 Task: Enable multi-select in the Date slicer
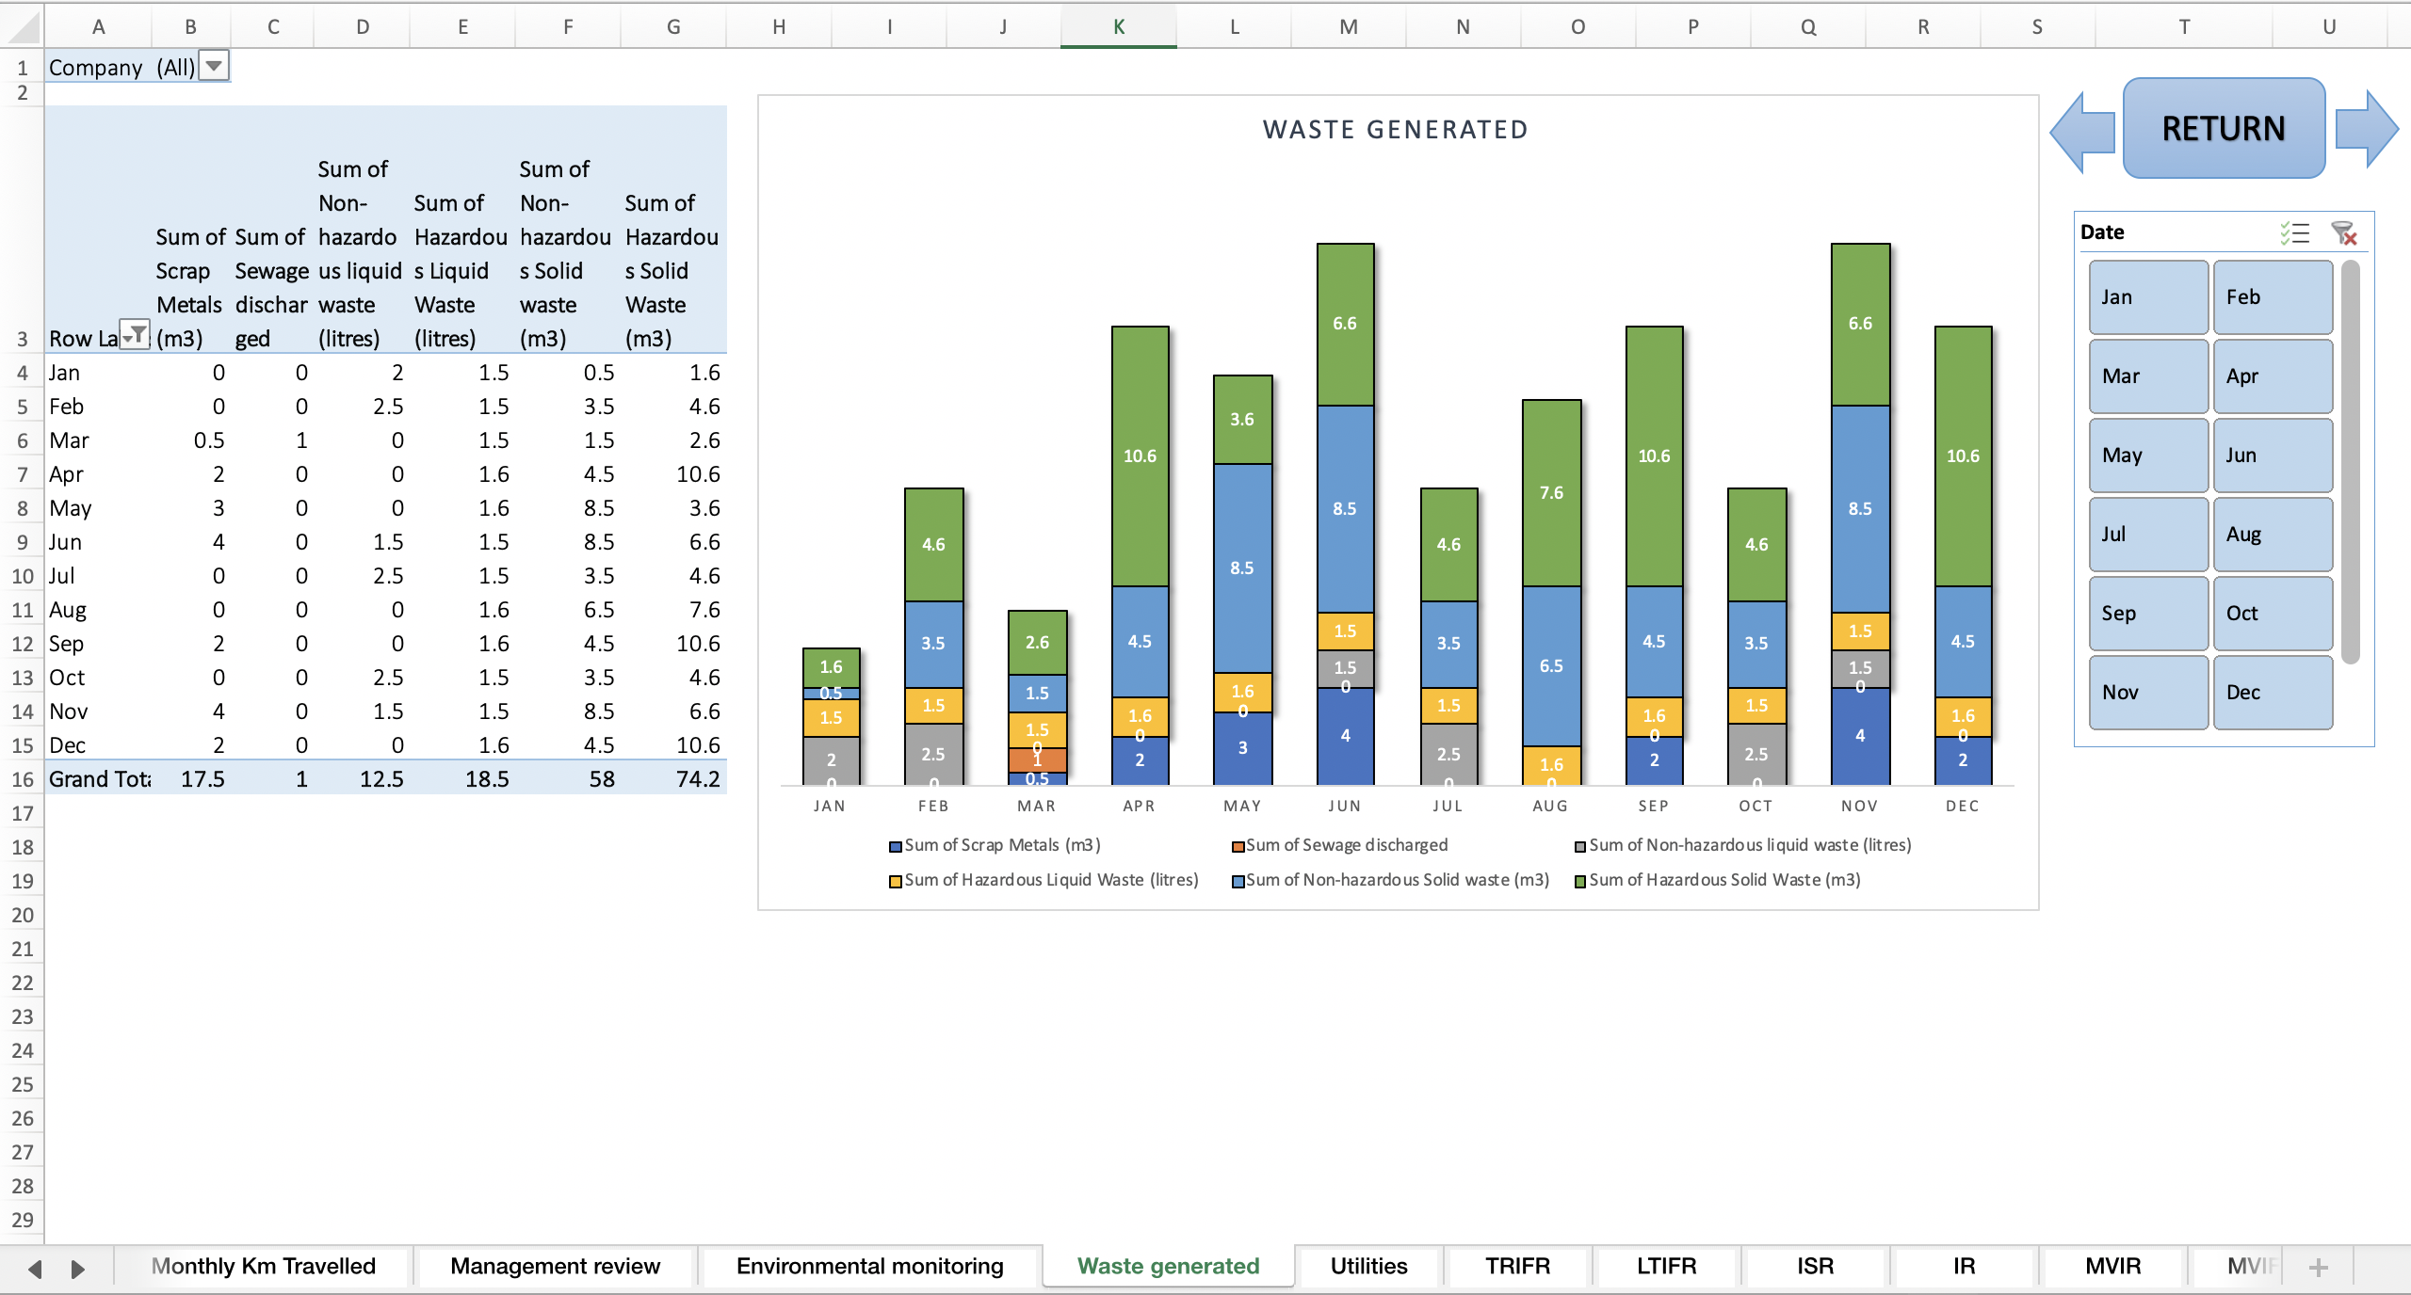pyautogui.click(x=2295, y=232)
